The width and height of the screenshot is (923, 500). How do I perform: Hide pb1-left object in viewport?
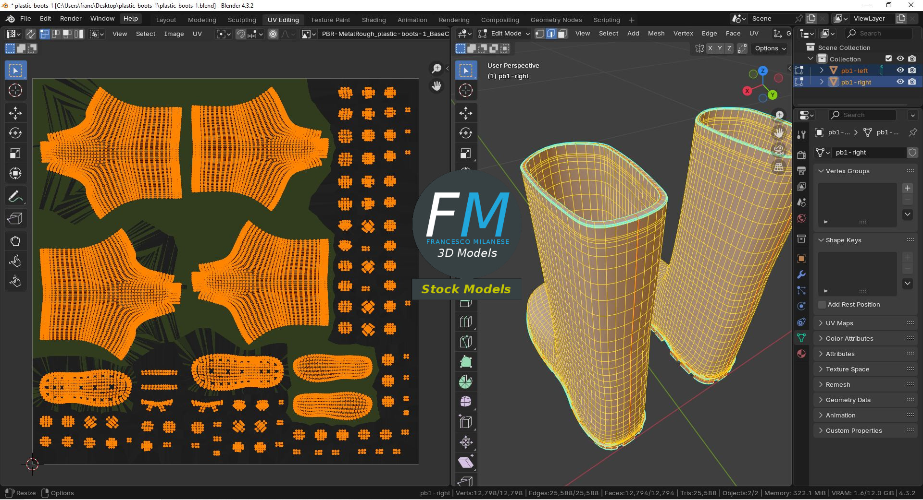click(900, 71)
